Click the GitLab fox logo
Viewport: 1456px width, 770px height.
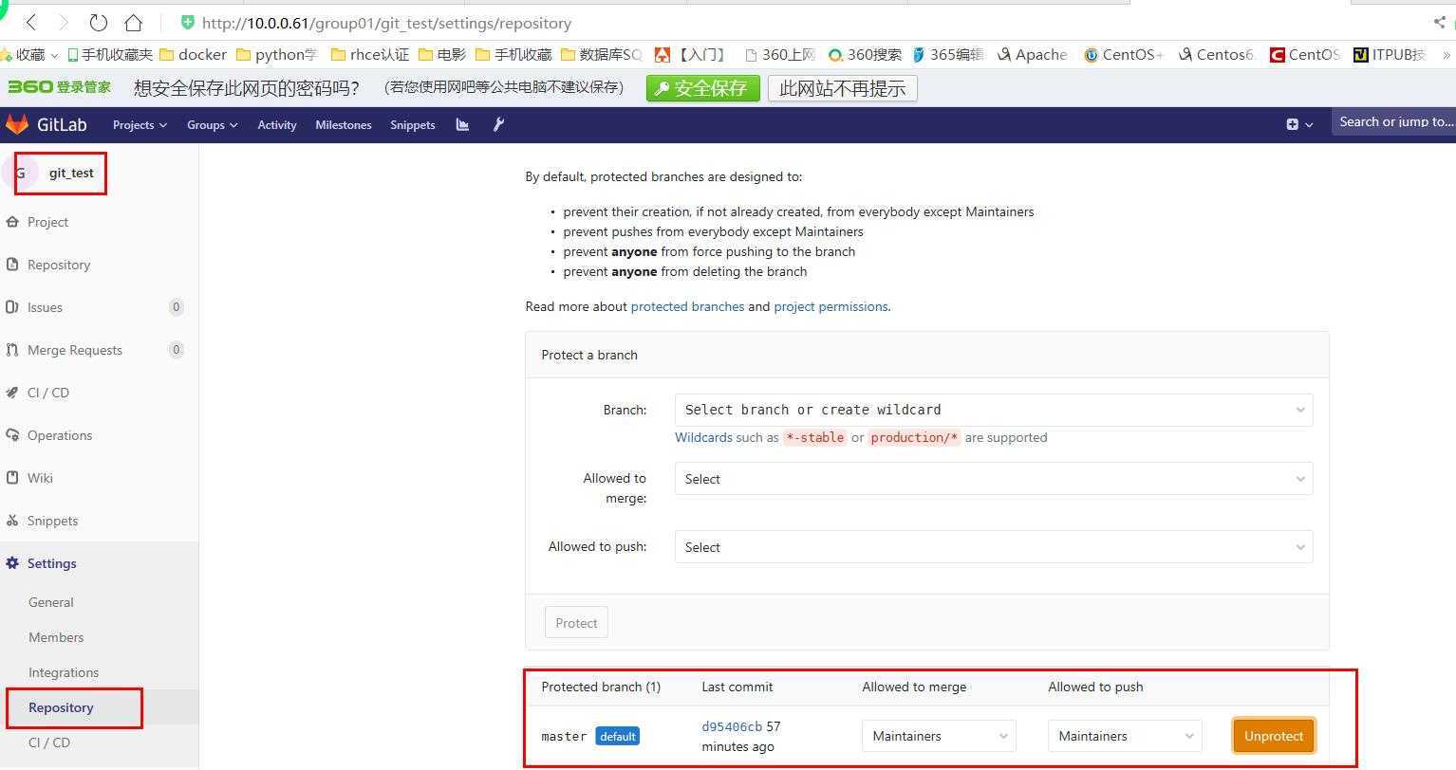click(x=17, y=124)
